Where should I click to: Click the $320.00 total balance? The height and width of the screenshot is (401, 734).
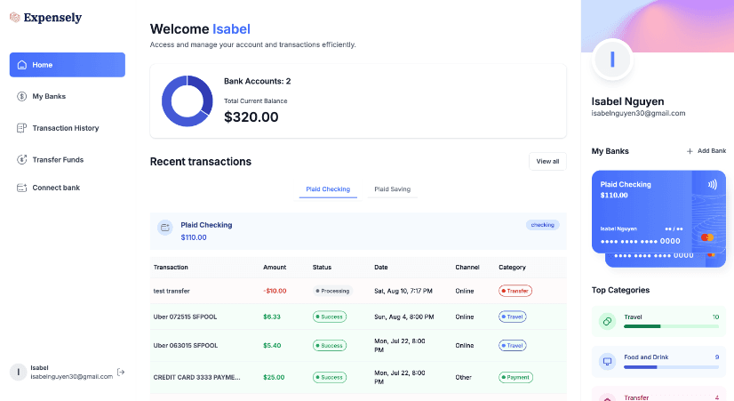pos(251,117)
